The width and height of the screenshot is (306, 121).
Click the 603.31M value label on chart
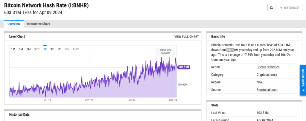[x=184, y=67]
